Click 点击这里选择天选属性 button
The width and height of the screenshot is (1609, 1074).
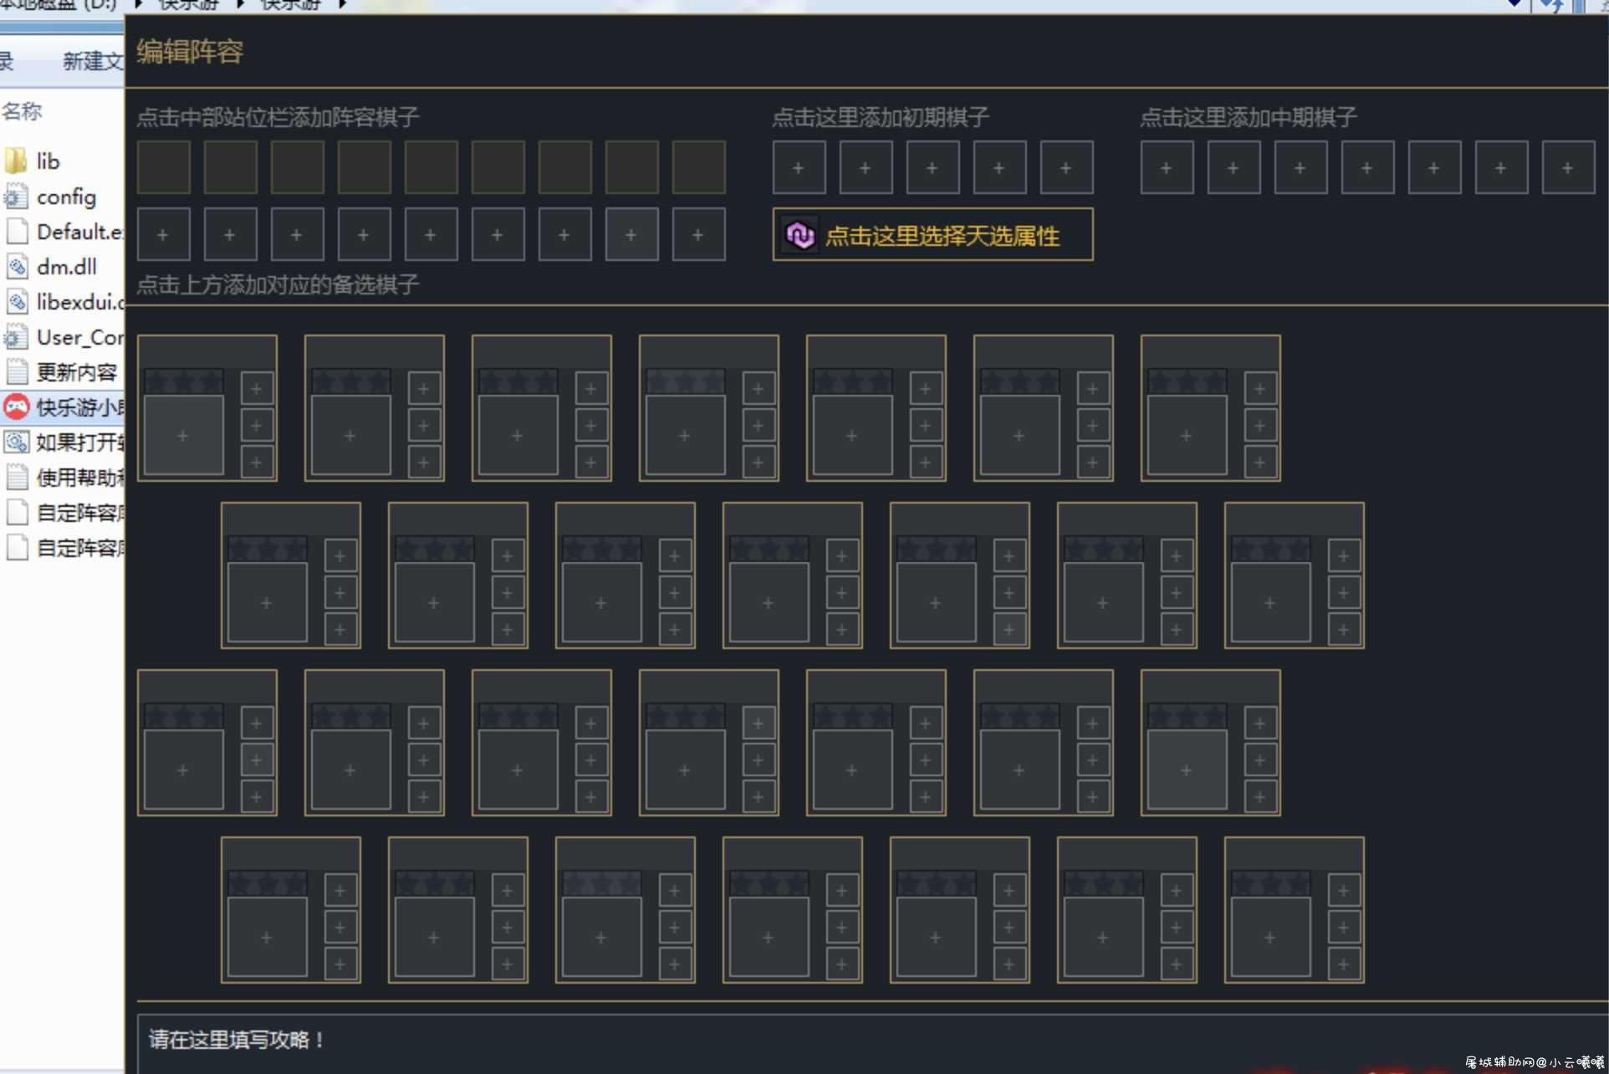point(932,234)
